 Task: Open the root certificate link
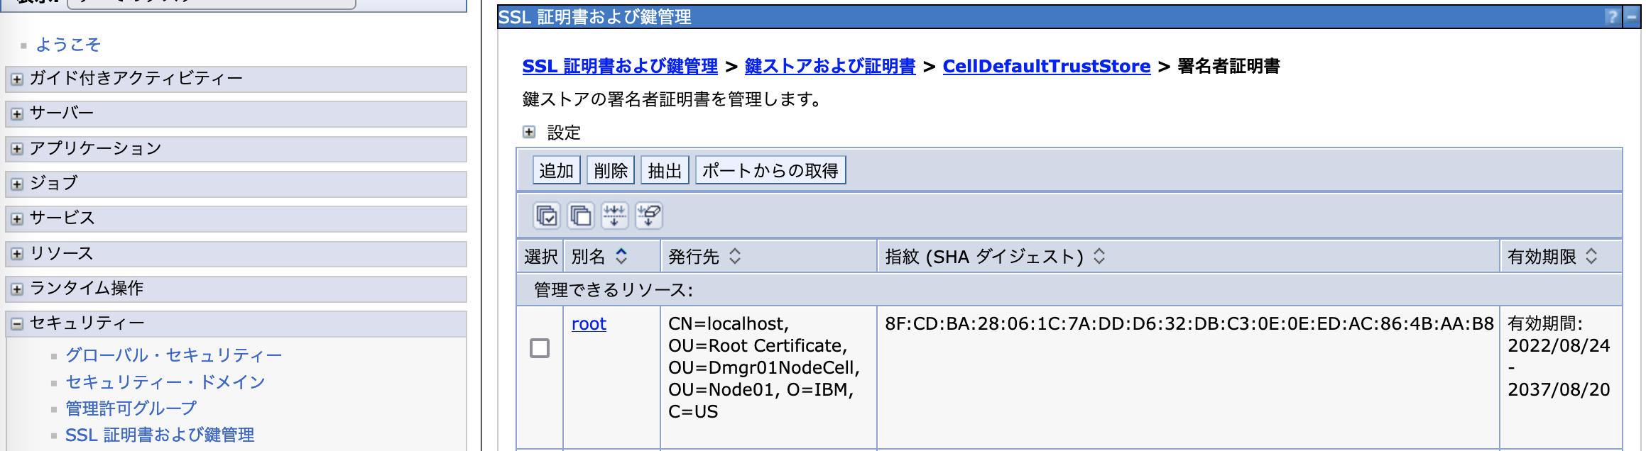click(x=589, y=323)
